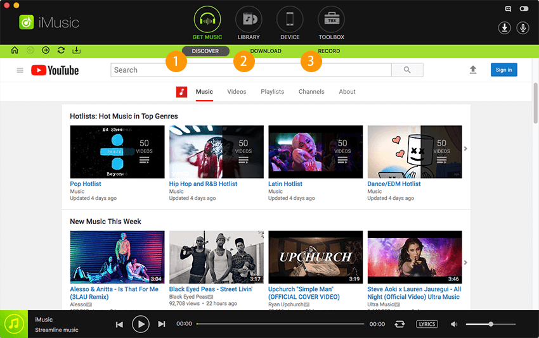
Task: Navigate back with the green toolbar arrow
Action: pyautogui.click(x=30, y=51)
